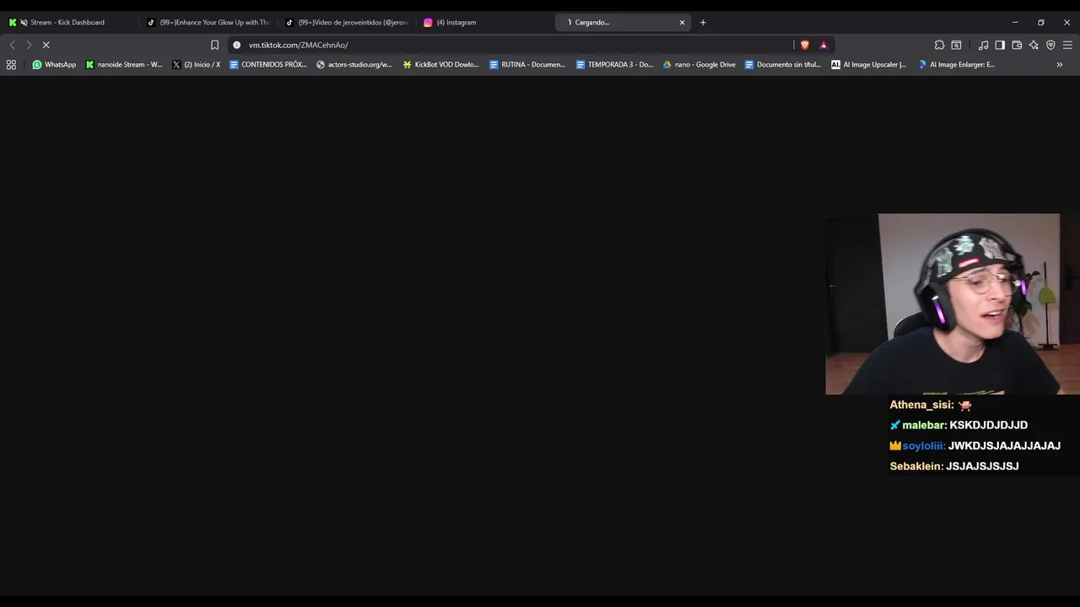The width and height of the screenshot is (1080, 607).
Task: Open the Documento sin título bookmark
Action: (x=782, y=64)
